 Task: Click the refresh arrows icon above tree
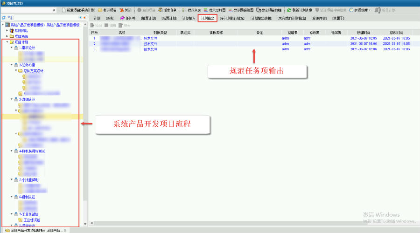point(4,18)
